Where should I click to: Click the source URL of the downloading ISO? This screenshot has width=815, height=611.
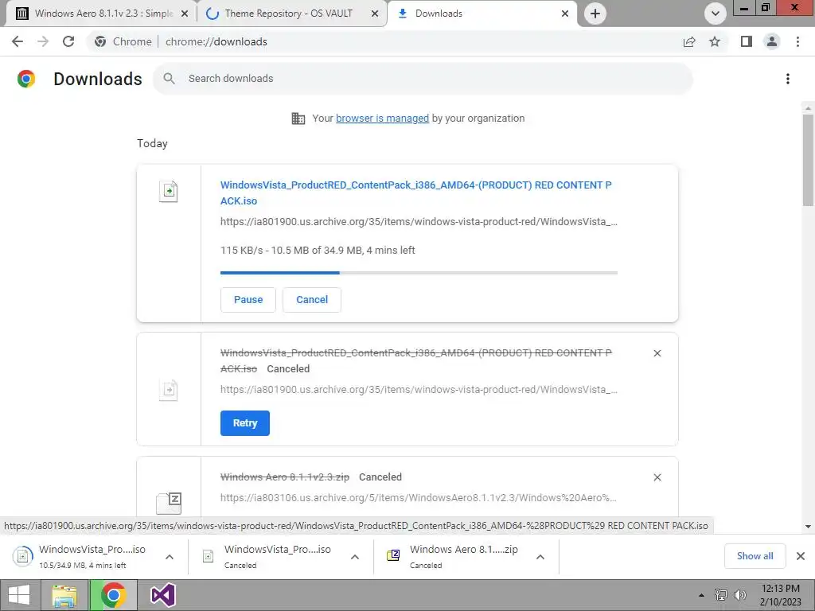click(419, 222)
